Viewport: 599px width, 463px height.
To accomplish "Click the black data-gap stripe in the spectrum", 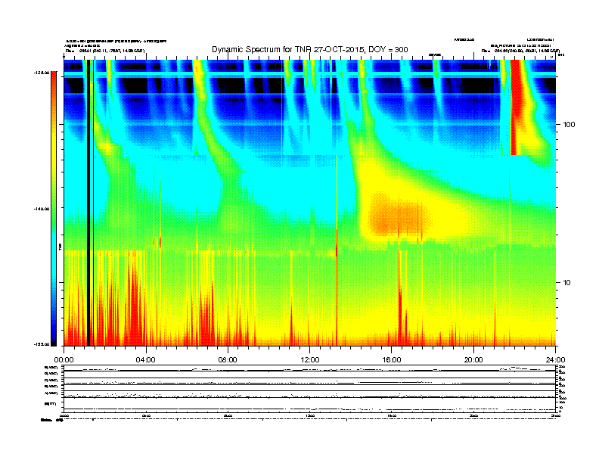I will click(x=88, y=203).
